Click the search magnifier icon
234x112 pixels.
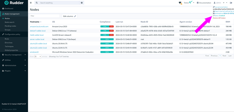[37, 3]
